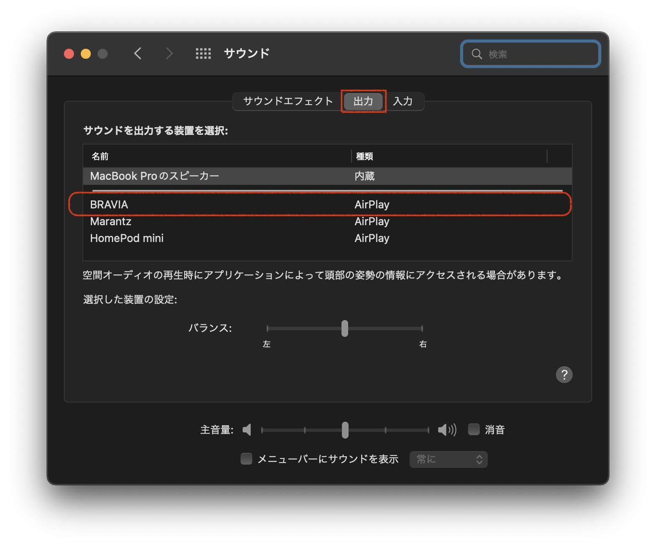This screenshot has height=547, width=656.
Task: Click the magnifying glass search icon
Action: tap(476, 54)
